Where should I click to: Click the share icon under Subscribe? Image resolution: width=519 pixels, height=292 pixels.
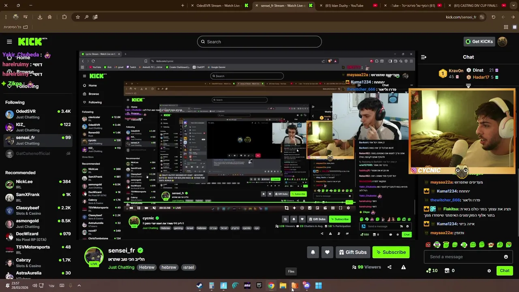(x=389, y=267)
